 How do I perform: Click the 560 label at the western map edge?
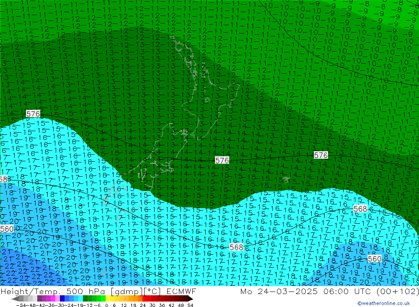tap(7, 229)
